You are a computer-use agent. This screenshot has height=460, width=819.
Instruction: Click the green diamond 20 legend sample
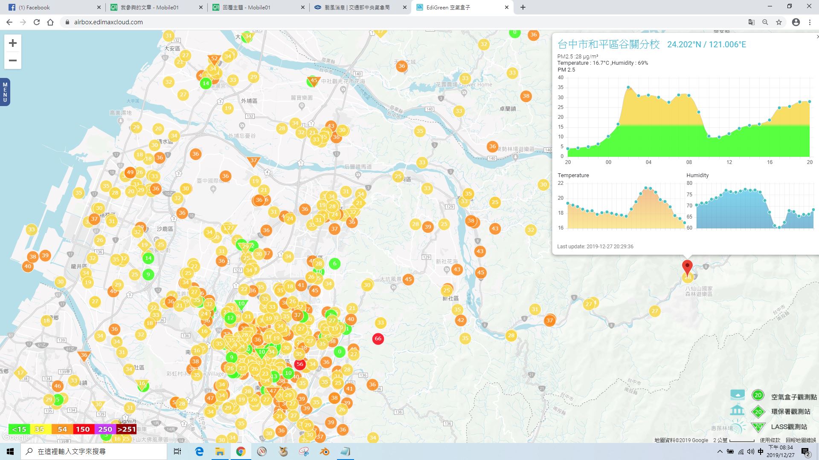pos(758,411)
